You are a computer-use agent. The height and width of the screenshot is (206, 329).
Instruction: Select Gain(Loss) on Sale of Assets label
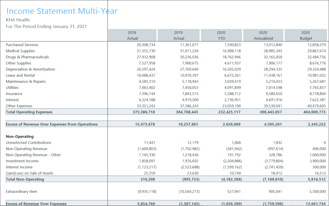[x=29, y=173]
